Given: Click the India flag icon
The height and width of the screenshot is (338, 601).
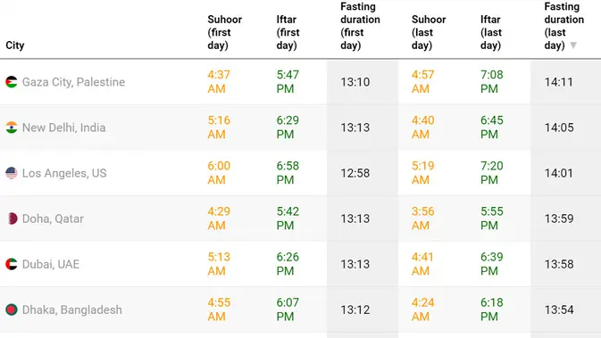Looking at the screenshot, I should click(12, 128).
